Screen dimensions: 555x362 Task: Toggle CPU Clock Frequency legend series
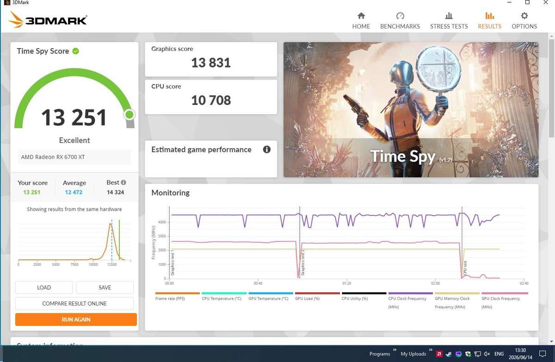[411, 301]
